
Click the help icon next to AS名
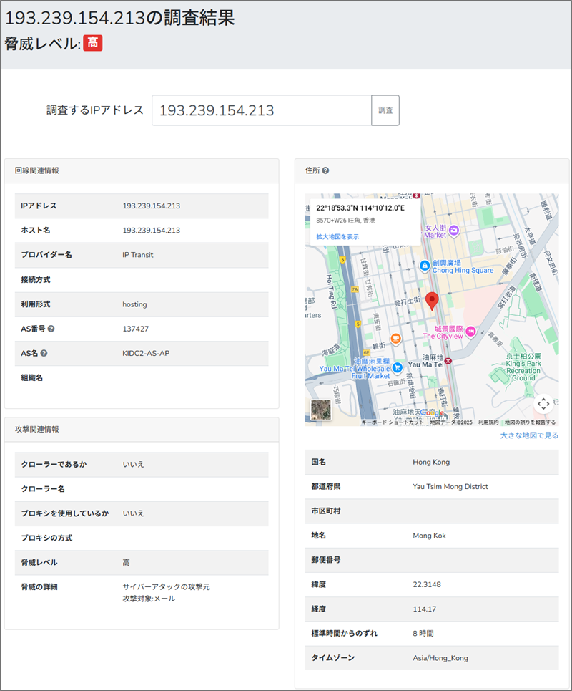[x=44, y=353]
